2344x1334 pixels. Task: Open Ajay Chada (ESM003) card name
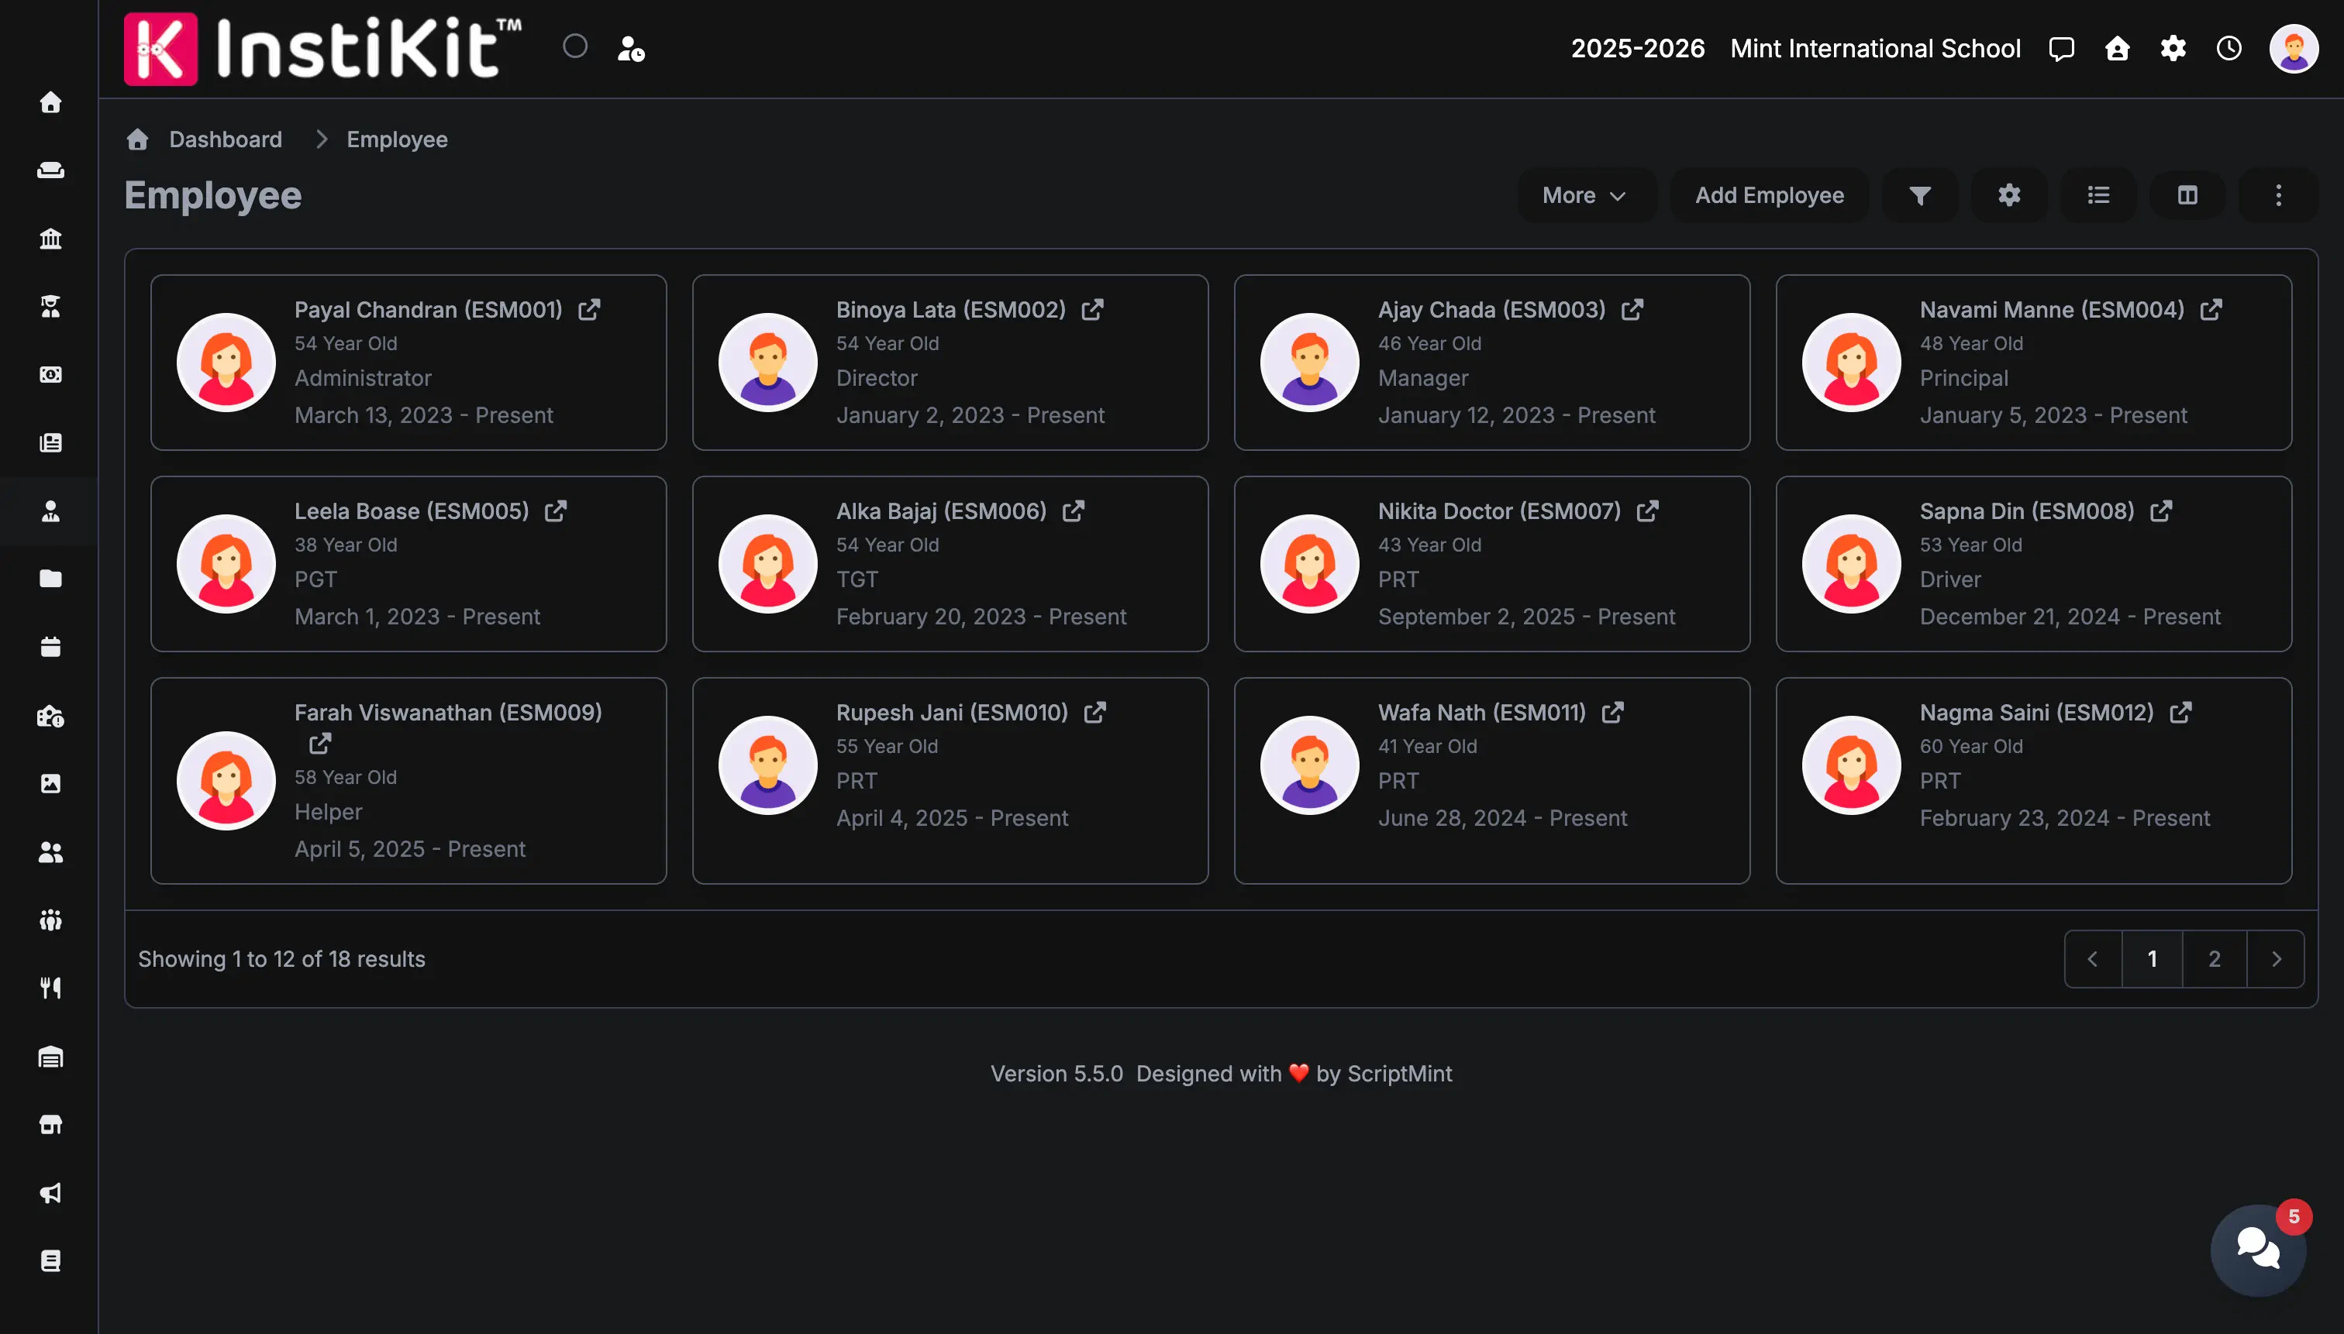tap(1491, 310)
